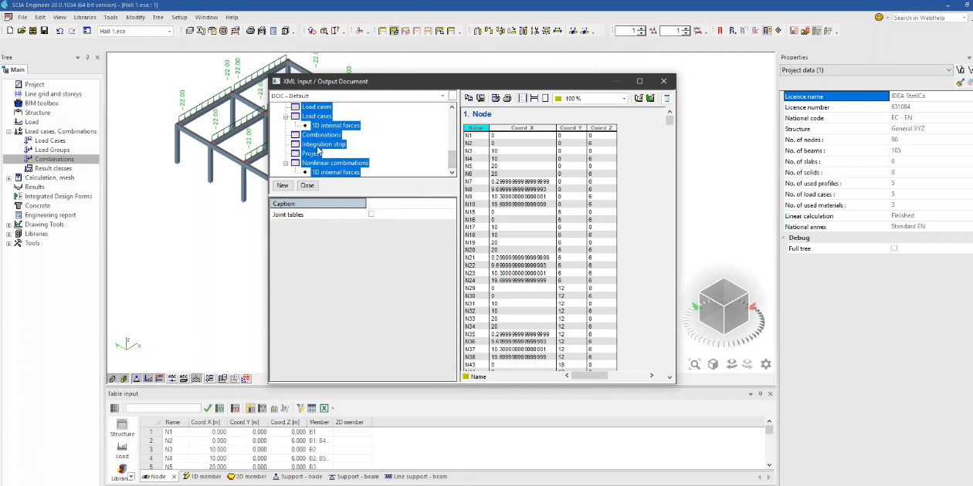Click the filter funnel icon in Table input
Screen dimensions: 973x486
point(300,408)
